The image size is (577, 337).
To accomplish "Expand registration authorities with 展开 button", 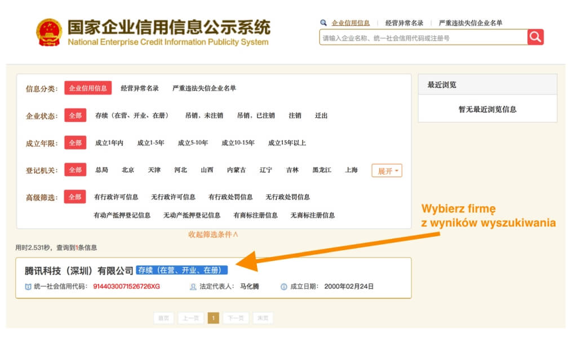I will (x=387, y=171).
